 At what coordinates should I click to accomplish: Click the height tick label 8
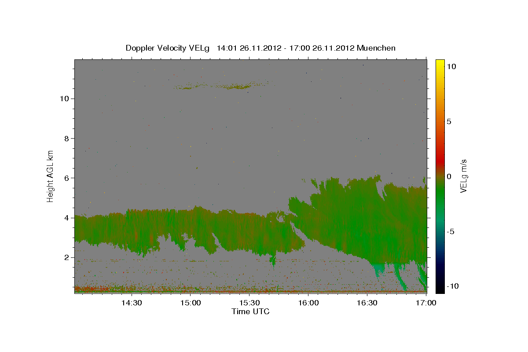point(66,138)
